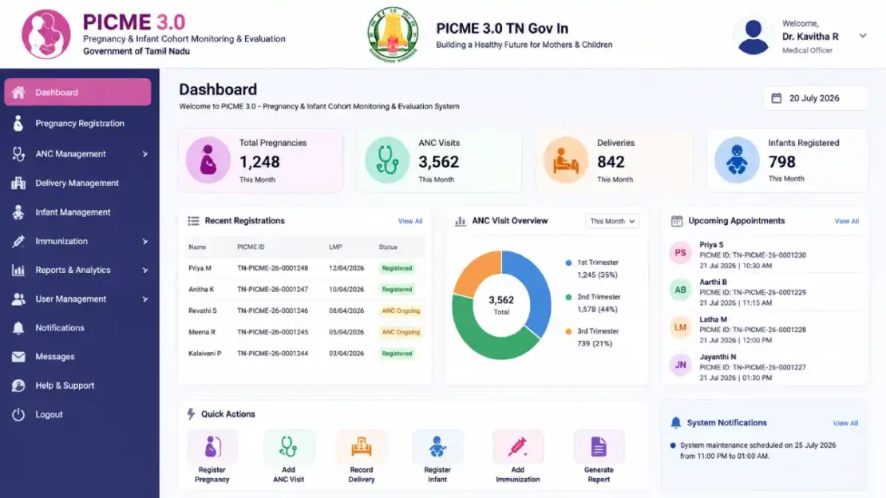This screenshot has width=886, height=498.
Task: Click the Delivery Management hospital icon
Action: tap(18, 183)
